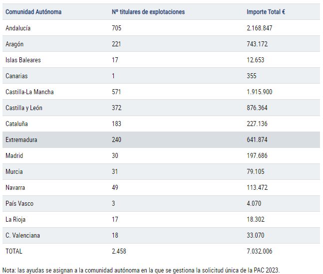Click the Murcia cell
323x274 pixels.
pyautogui.click(x=14, y=172)
